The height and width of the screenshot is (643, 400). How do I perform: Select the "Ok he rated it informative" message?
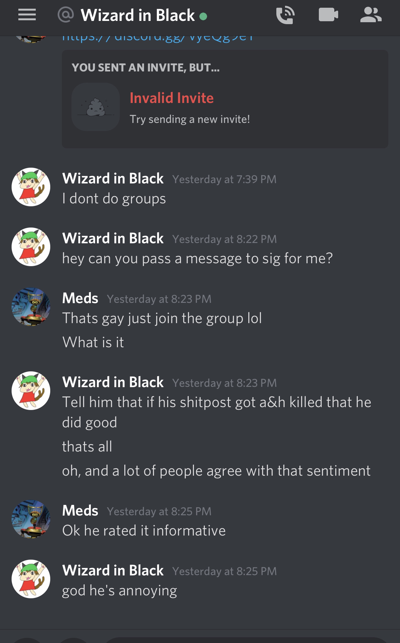(x=144, y=531)
